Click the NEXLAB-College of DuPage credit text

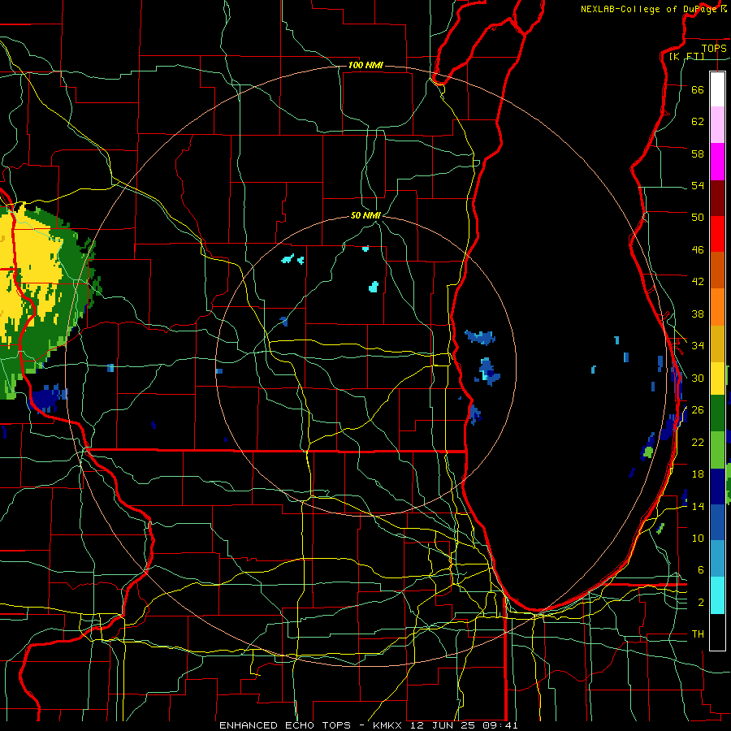653,9
